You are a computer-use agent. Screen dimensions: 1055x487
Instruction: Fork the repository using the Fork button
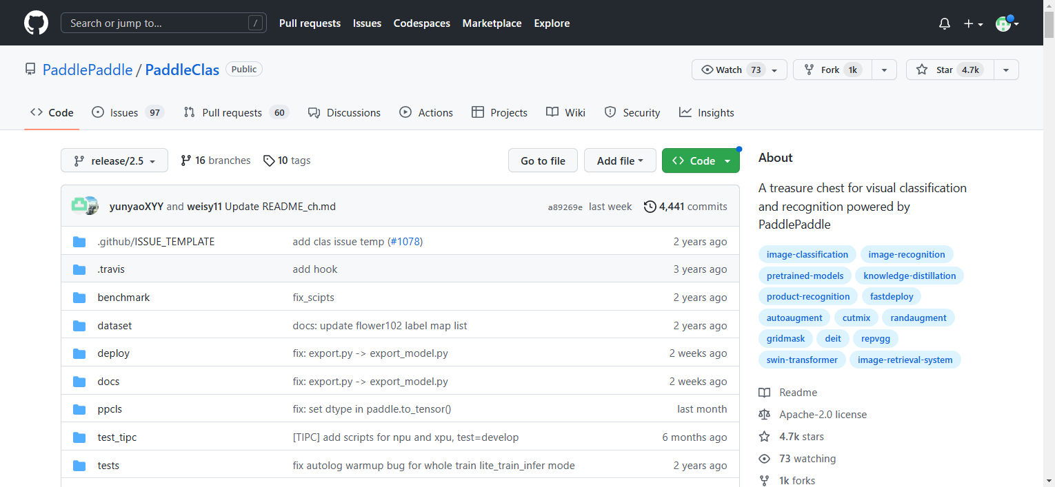point(832,70)
